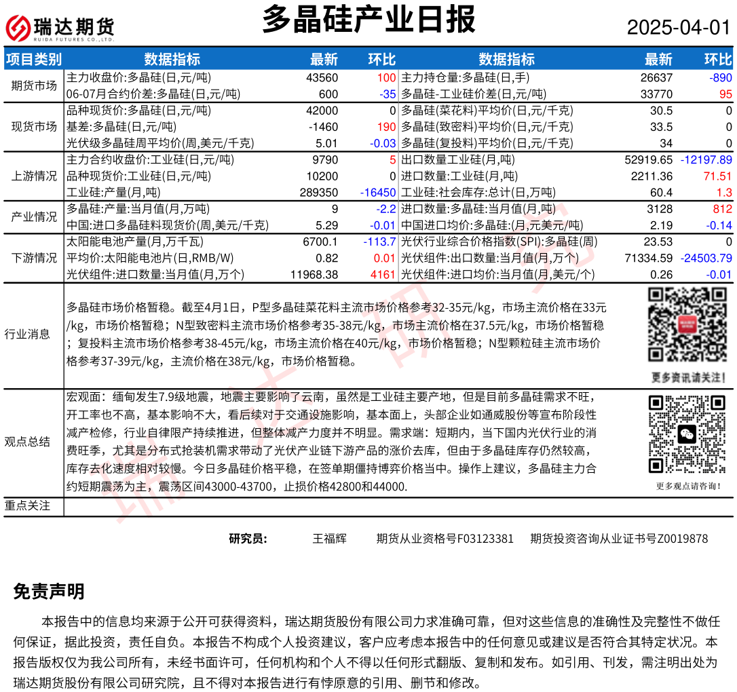The width and height of the screenshot is (737, 692).
Task: Click the 行业消息 section label
Action: coord(27,334)
